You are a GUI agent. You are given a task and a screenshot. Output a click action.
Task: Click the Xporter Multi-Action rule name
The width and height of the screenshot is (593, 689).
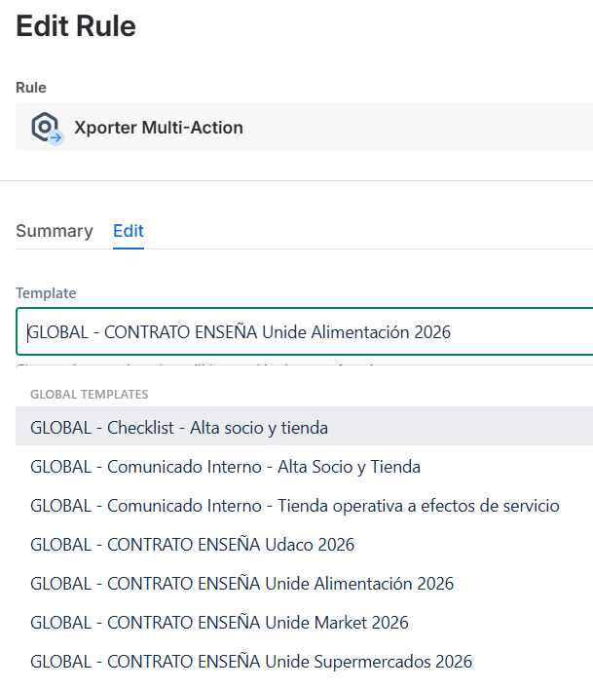pyautogui.click(x=159, y=128)
